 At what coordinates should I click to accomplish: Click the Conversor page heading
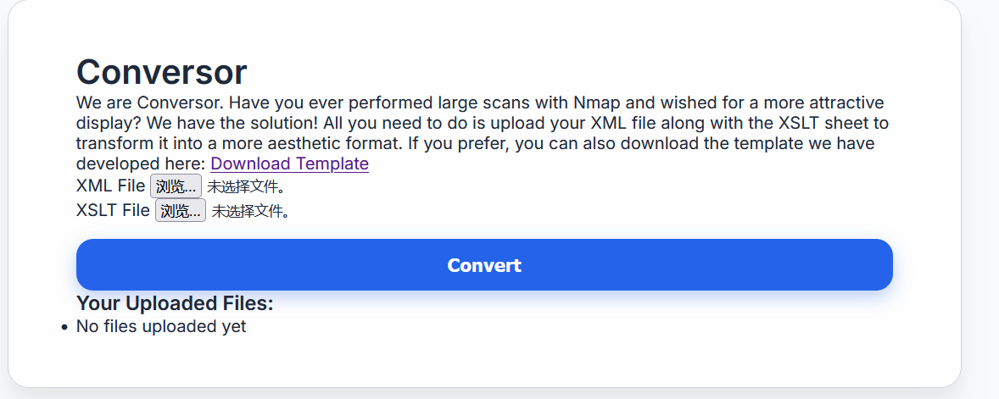point(161,73)
